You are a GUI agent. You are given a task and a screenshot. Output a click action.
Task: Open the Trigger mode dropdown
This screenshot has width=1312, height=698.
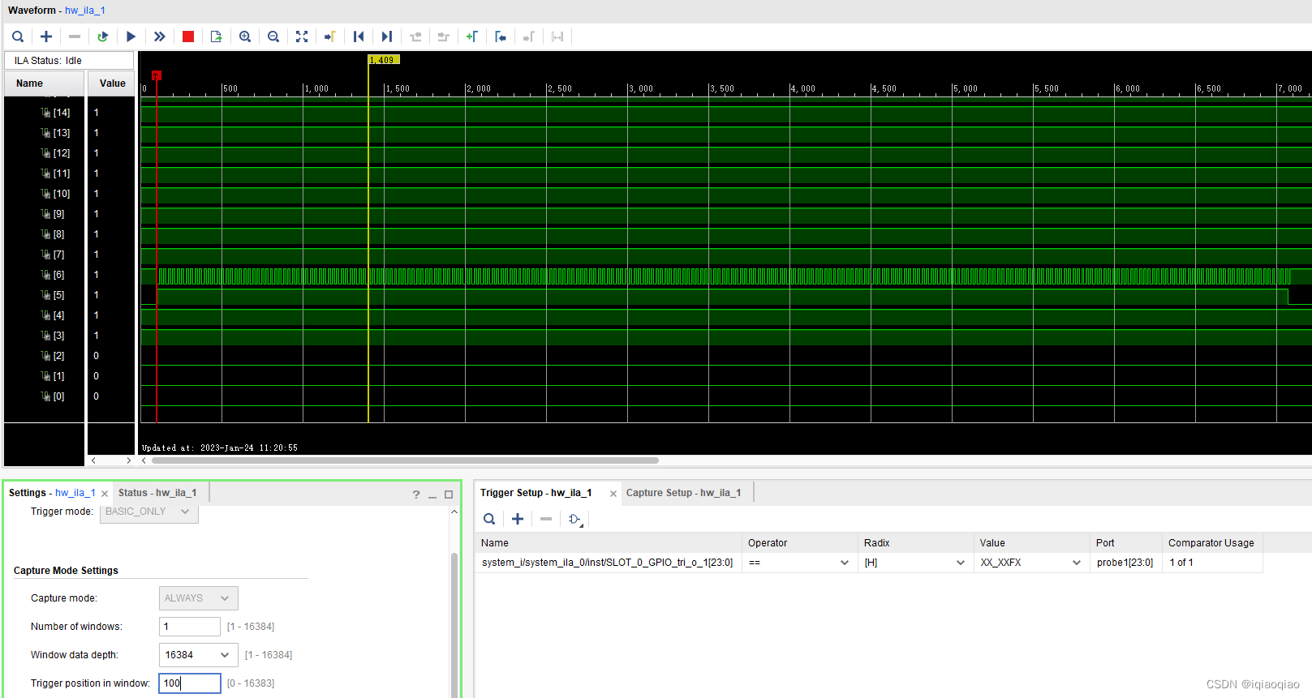(149, 512)
